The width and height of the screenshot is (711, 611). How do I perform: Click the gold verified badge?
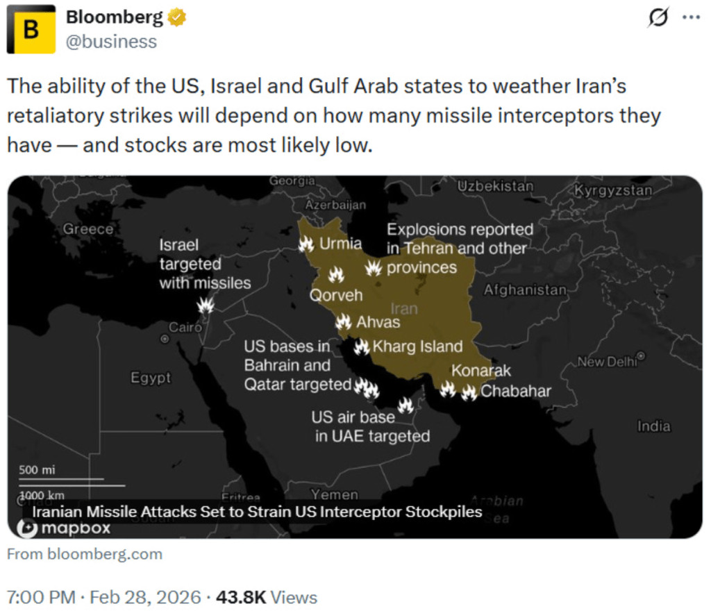(178, 17)
